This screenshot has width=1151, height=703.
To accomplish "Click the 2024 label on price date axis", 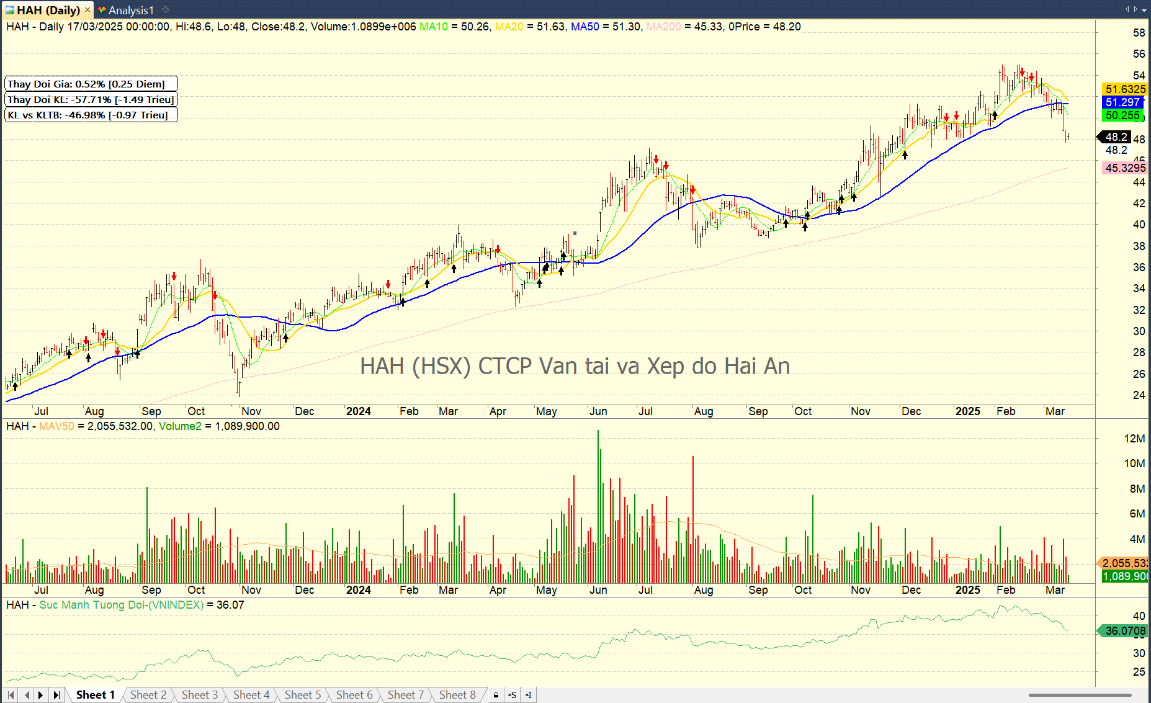I will pos(358,411).
